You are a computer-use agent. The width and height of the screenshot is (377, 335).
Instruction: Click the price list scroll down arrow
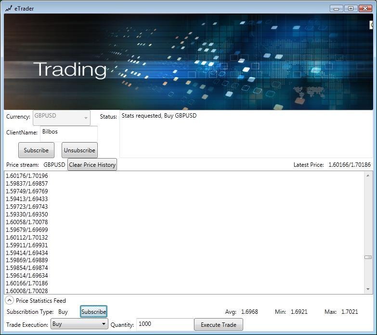[x=368, y=289]
